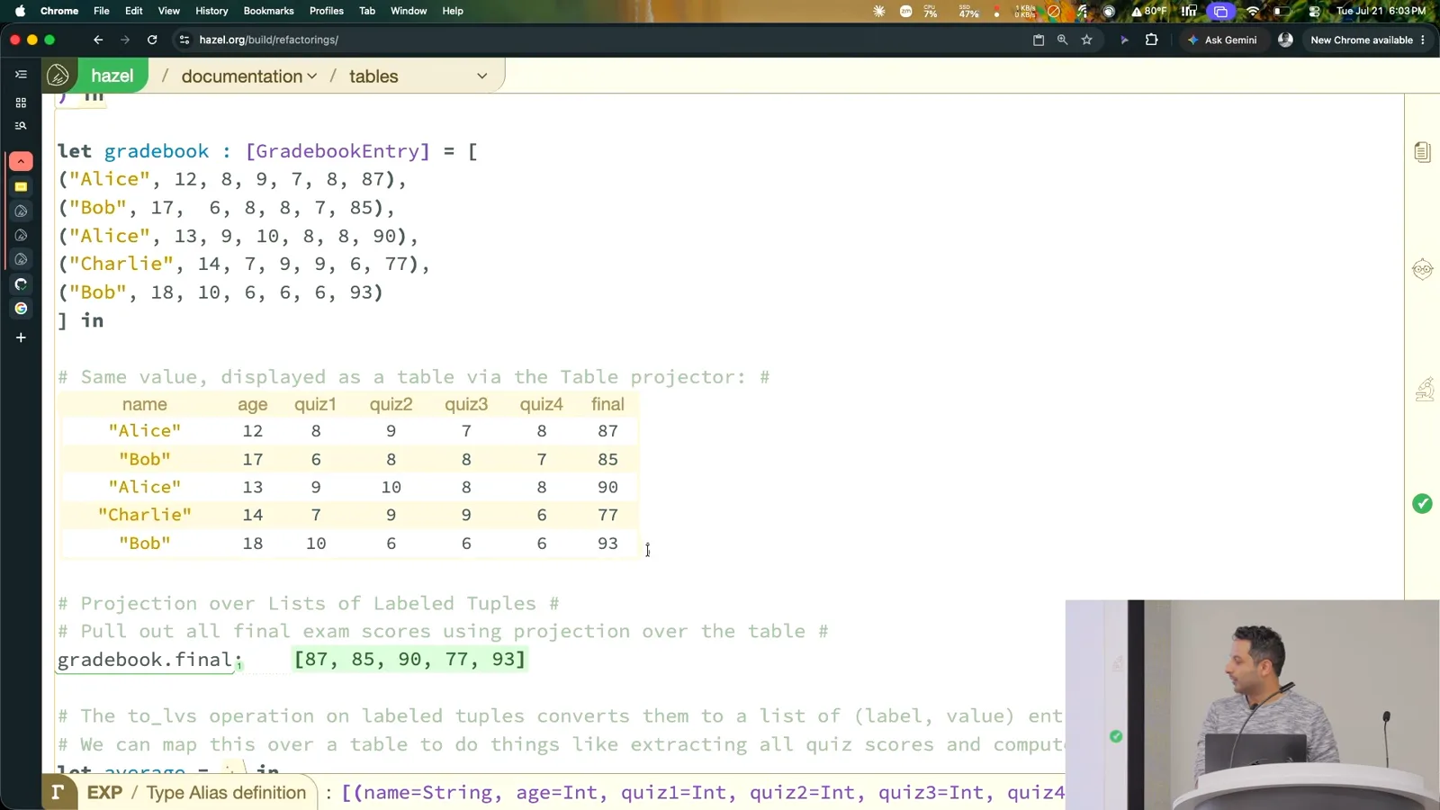This screenshot has height=810, width=1440.
Task: Click gradebook.final expression in code
Action: (146, 660)
